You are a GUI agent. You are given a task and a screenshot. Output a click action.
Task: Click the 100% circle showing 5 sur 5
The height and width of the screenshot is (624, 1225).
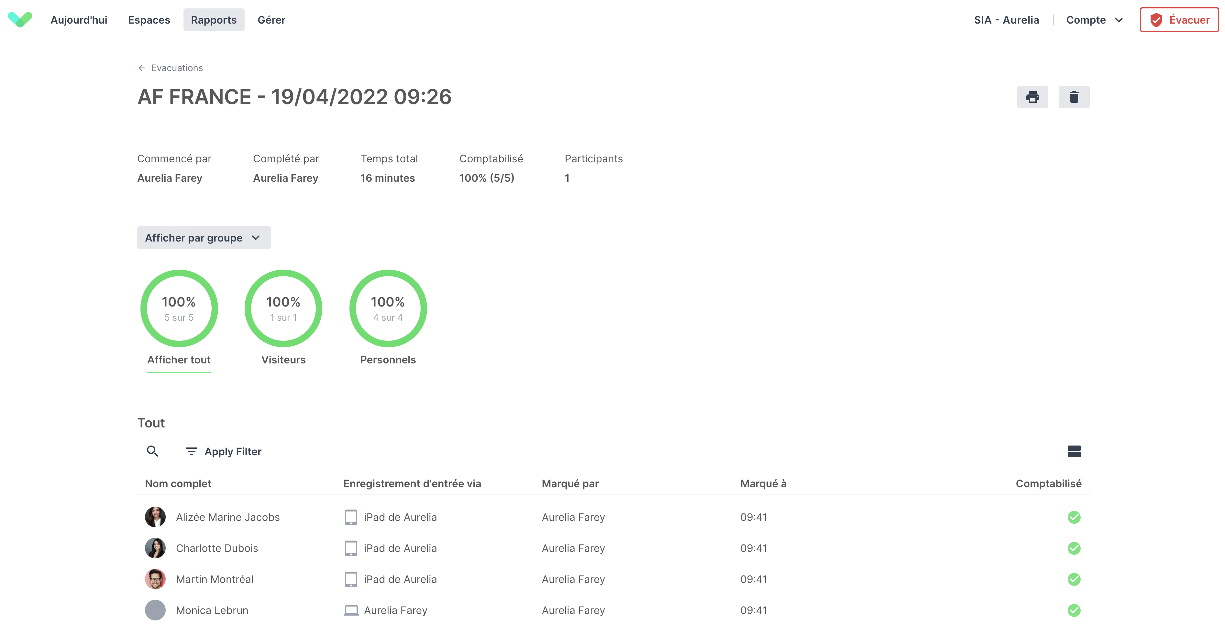178,308
